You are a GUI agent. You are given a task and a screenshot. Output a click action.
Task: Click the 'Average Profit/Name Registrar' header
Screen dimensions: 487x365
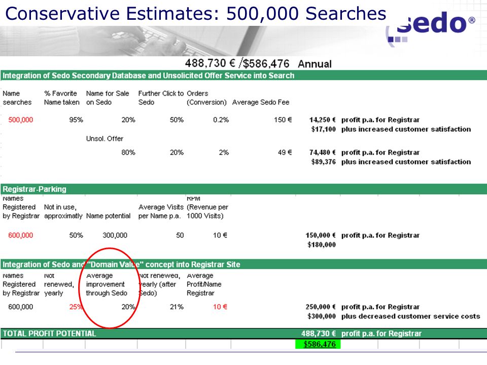click(x=204, y=284)
